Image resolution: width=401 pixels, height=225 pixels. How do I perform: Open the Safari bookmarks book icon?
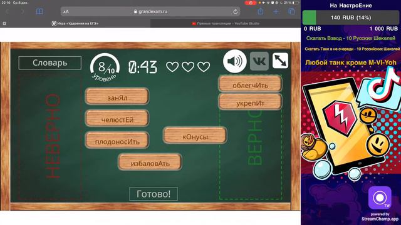tap(39, 11)
